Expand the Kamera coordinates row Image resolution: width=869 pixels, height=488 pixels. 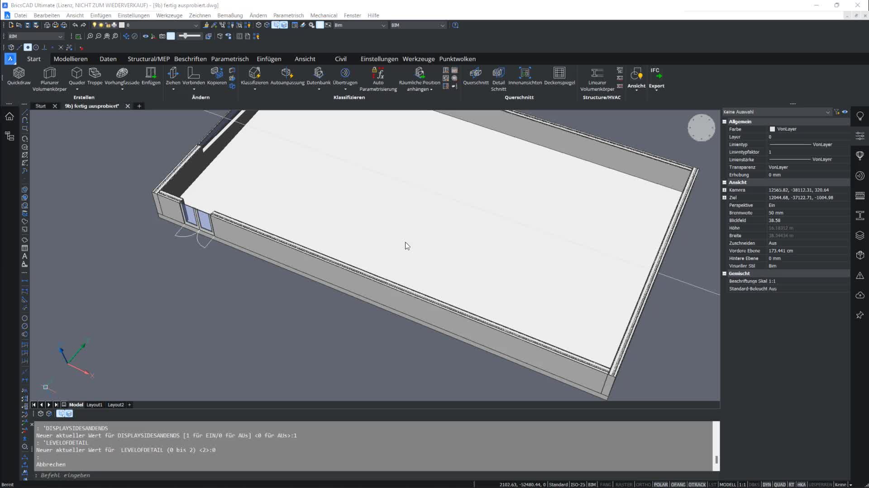tap(724, 190)
